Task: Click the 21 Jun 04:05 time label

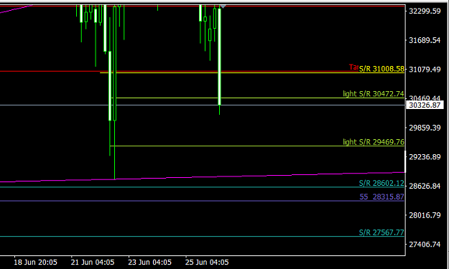Action: 93,262
